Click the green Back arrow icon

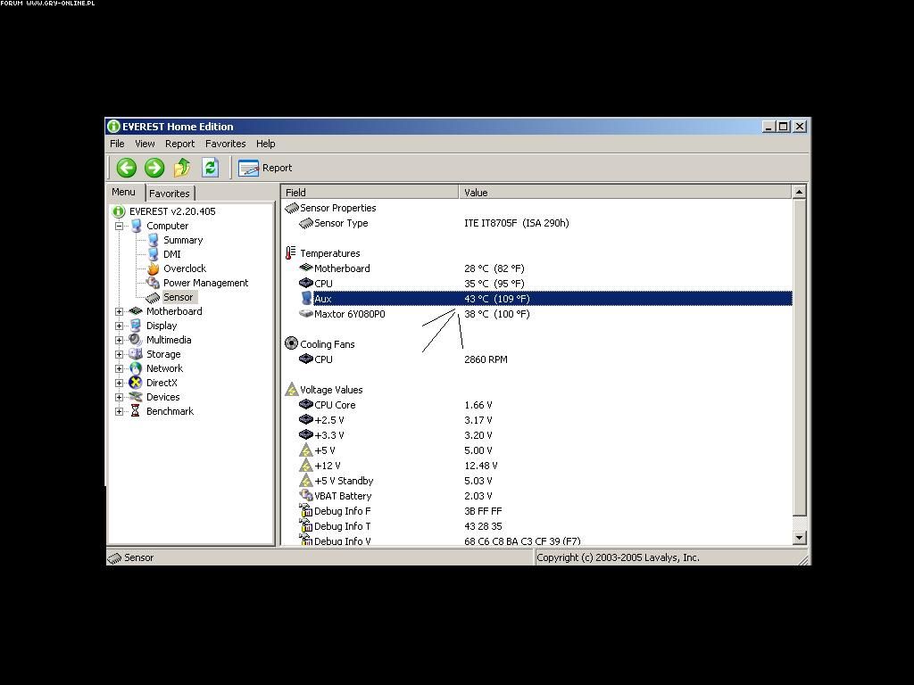pos(126,168)
